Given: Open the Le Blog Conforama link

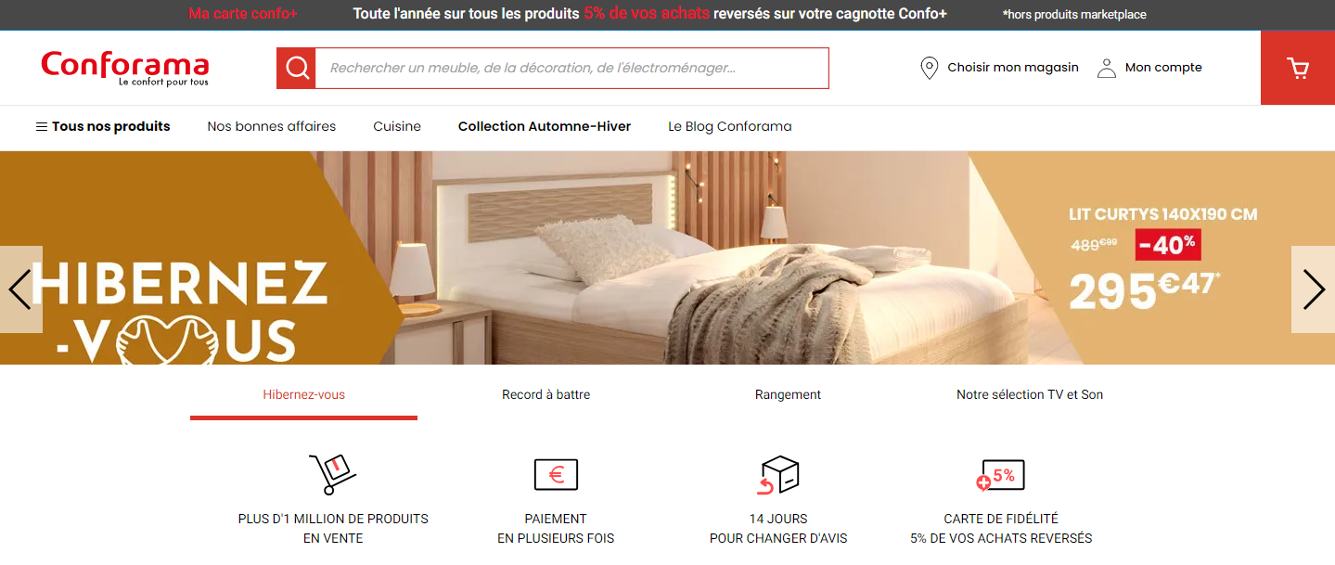Looking at the screenshot, I should point(730,126).
